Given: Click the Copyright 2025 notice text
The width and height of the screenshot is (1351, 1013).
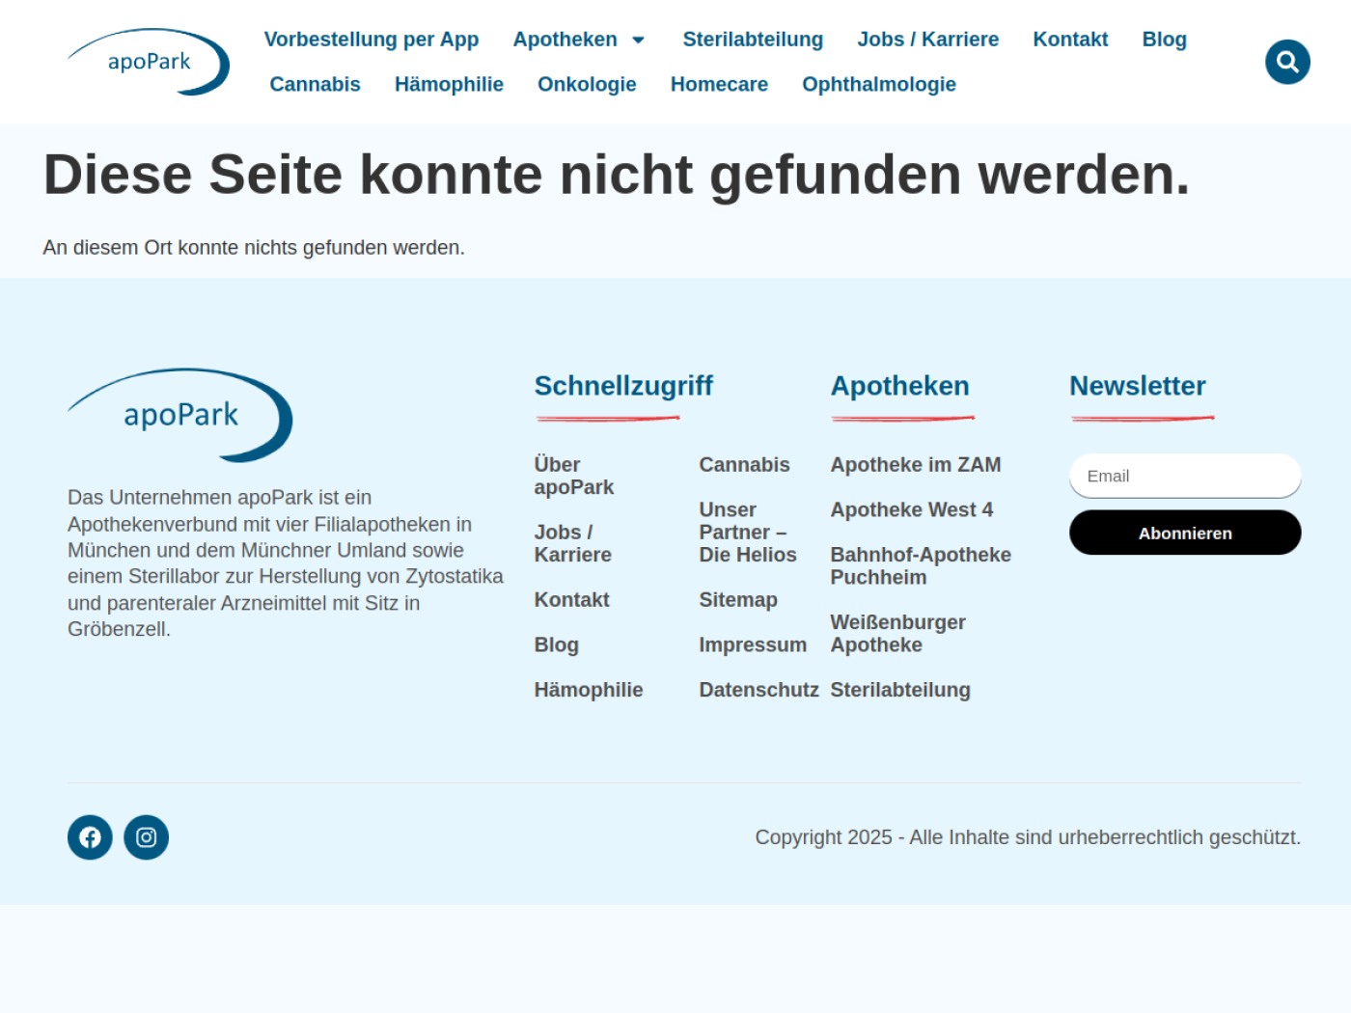Looking at the screenshot, I should pyautogui.click(x=1028, y=837).
